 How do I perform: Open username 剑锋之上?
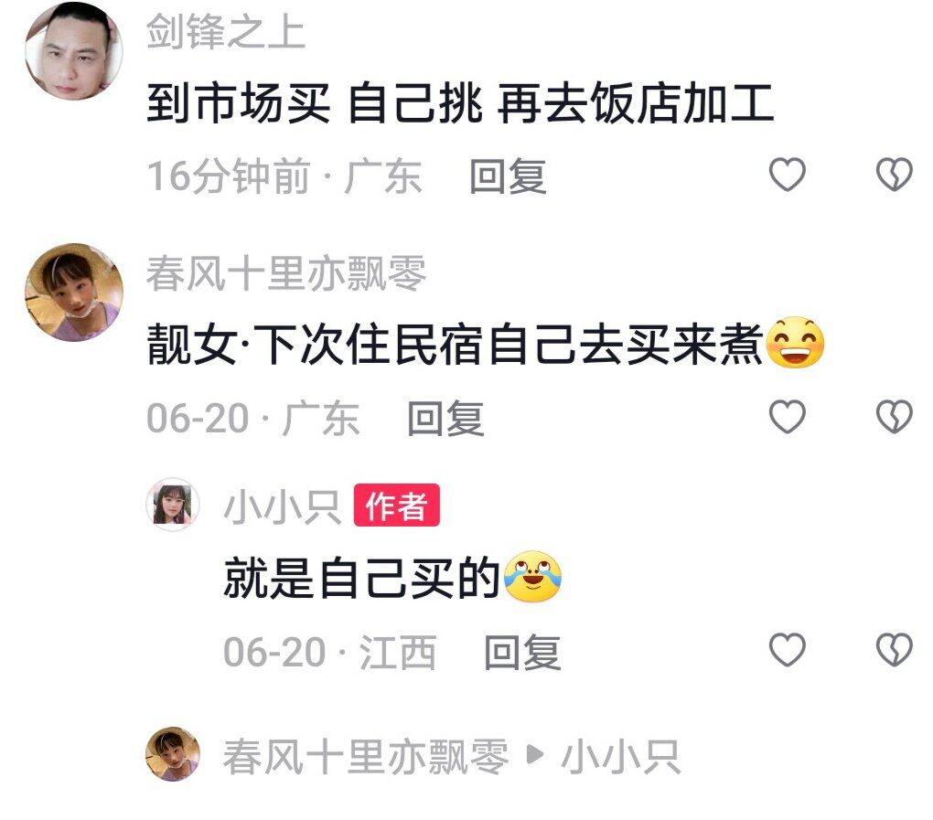[x=226, y=31]
